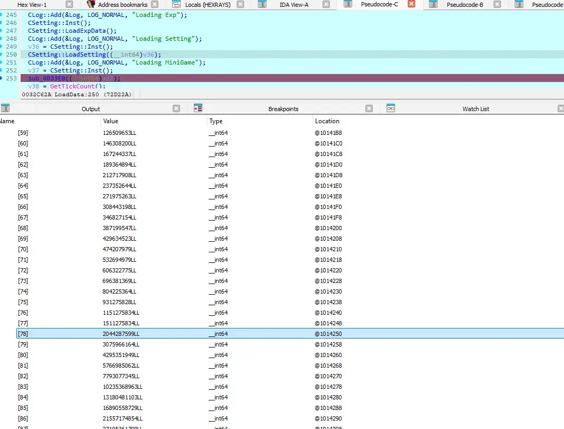Click location @1014288 in row [85]
Image resolution: width=564 pixels, height=429 pixels.
[x=328, y=408]
